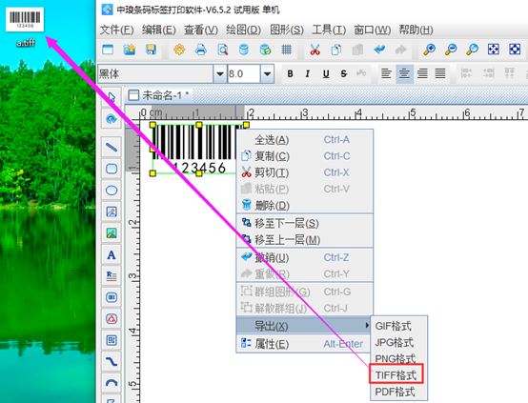528x403 pixels.
Task: Click the scissors cut icon in toolbar
Action: pyautogui.click(x=315, y=50)
